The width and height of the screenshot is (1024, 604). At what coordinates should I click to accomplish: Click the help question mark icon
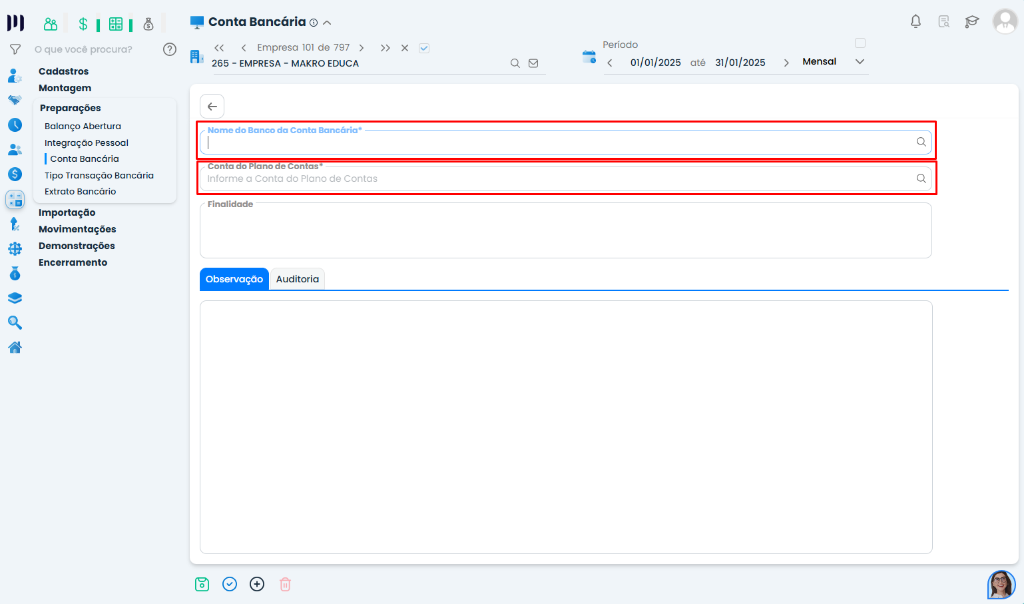pos(170,49)
